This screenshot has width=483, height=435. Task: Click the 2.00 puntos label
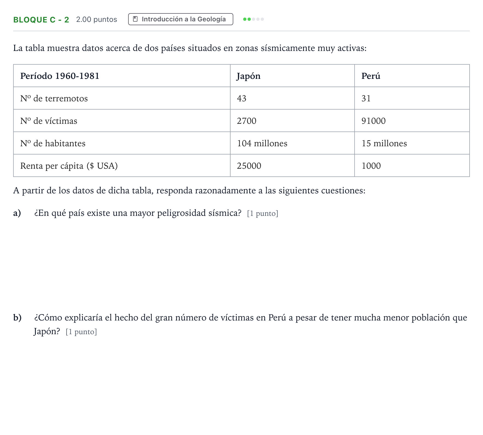[x=97, y=19]
